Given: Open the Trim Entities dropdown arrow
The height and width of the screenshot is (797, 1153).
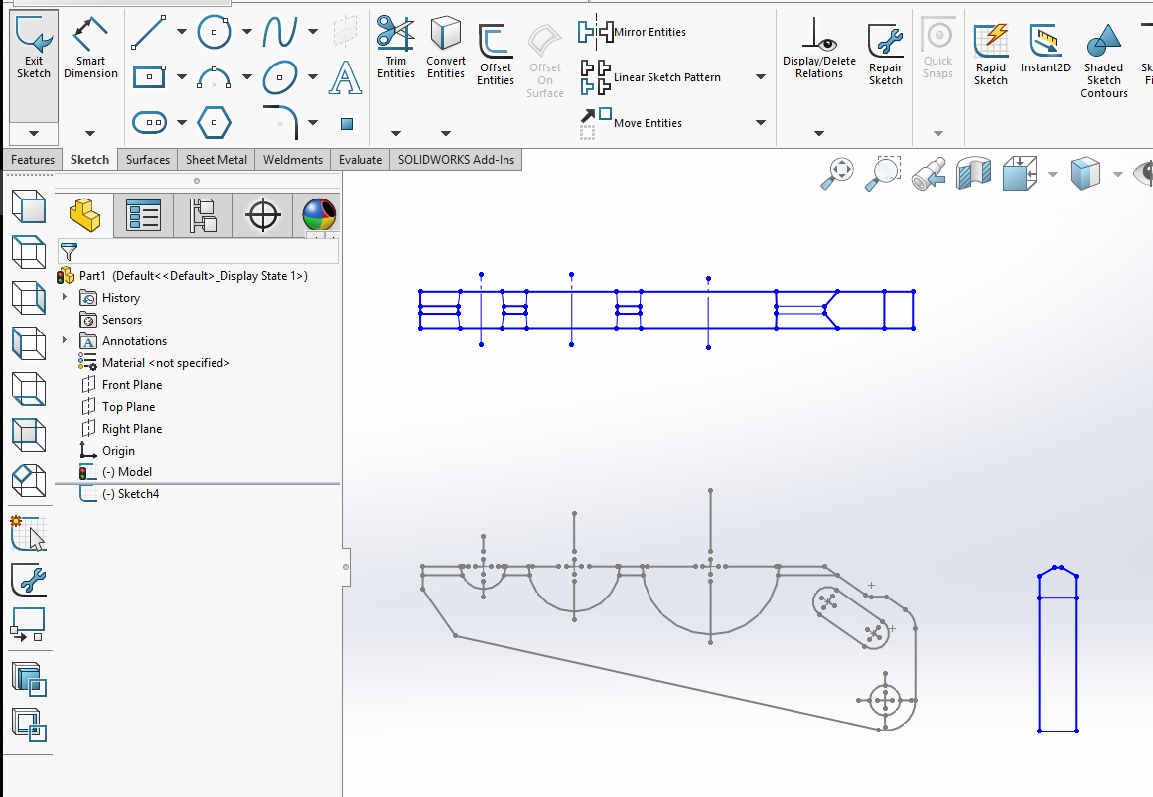Looking at the screenshot, I should pos(395,133).
